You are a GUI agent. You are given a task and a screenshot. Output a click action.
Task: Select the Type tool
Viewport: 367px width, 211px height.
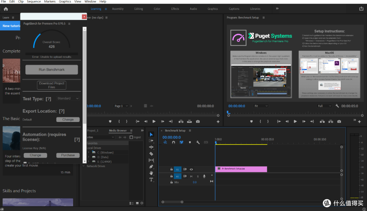pyautogui.click(x=151, y=180)
